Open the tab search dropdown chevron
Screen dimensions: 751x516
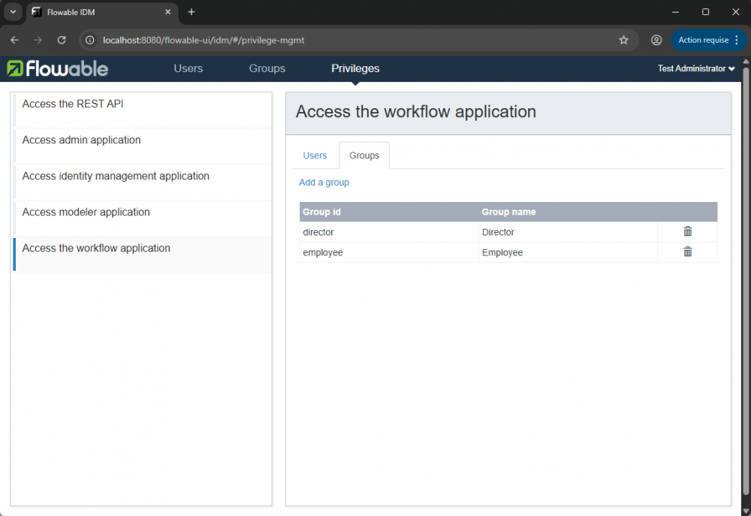[x=13, y=12]
